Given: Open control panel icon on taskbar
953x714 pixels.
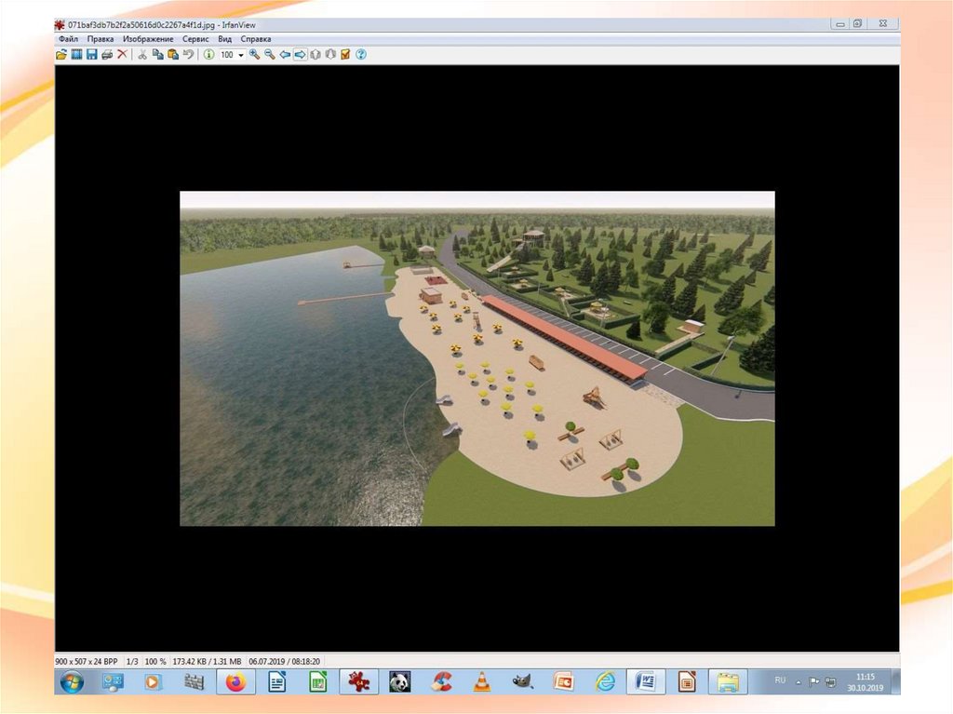Looking at the screenshot, I should tap(113, 682).
